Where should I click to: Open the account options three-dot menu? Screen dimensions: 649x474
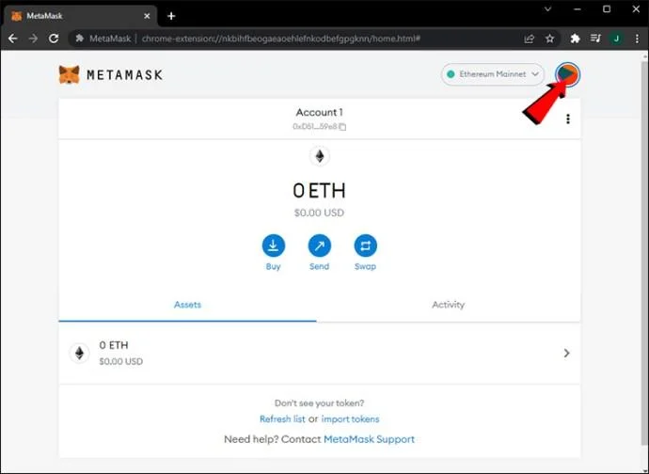tap(568, 119)
